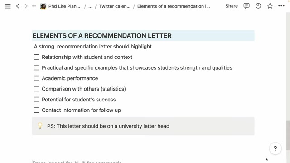290x163 pixels.
Task: Open the comments icon in top bar
Action: [x=246, y=6]
